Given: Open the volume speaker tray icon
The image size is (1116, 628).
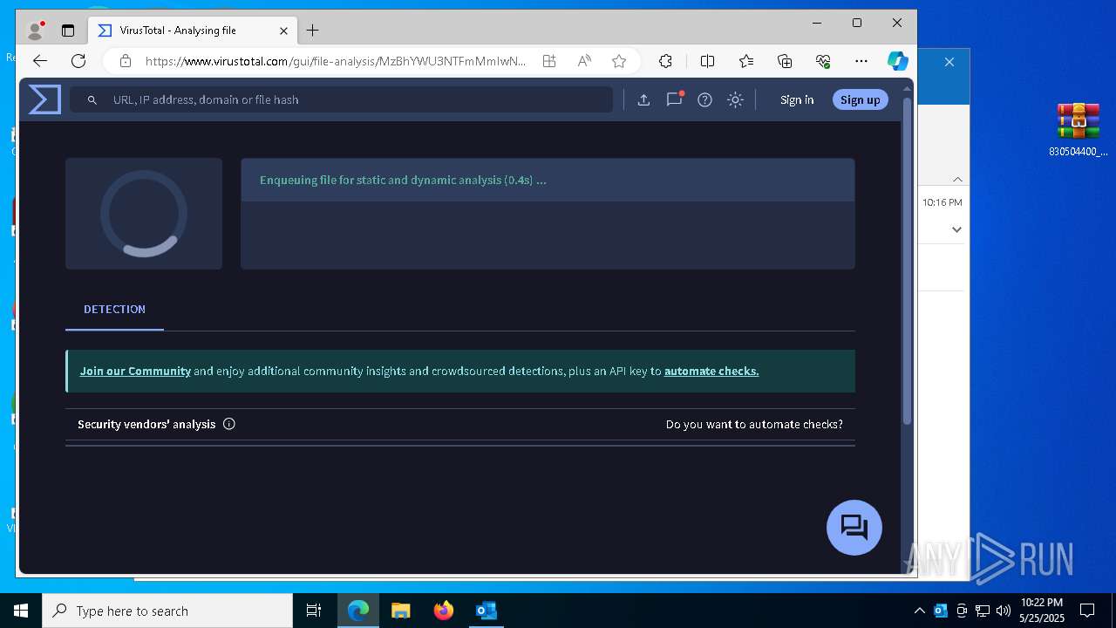Looking at the screenshot, I should coord(1004,611).
